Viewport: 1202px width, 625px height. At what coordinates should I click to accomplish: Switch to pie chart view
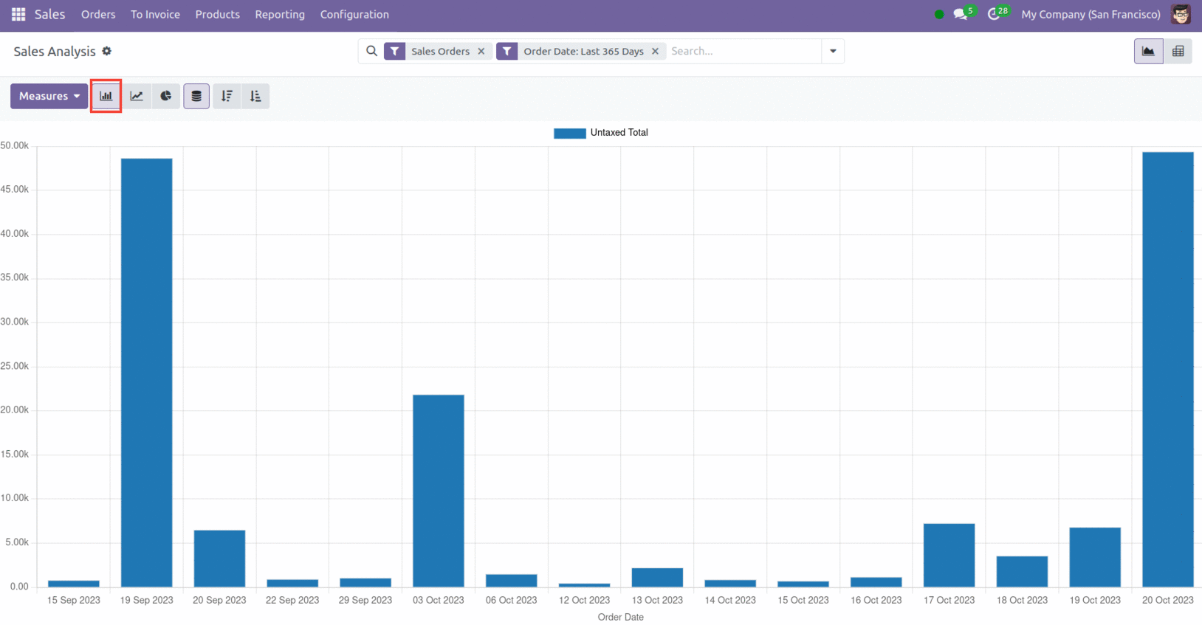(x=166, y=96)
